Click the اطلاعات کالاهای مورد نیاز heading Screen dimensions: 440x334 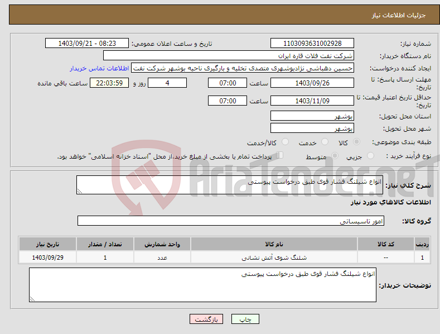[x=390, y=202]
